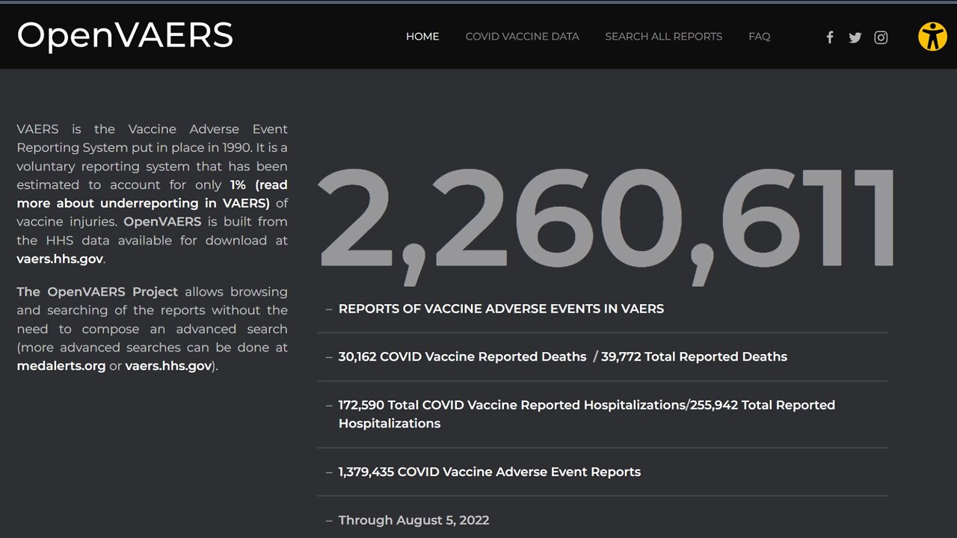This screenshot has height=538, width=957.
Task: Open COVID VACCINE DATA menu
Action: pyautogui.click(x=522, y=37)
